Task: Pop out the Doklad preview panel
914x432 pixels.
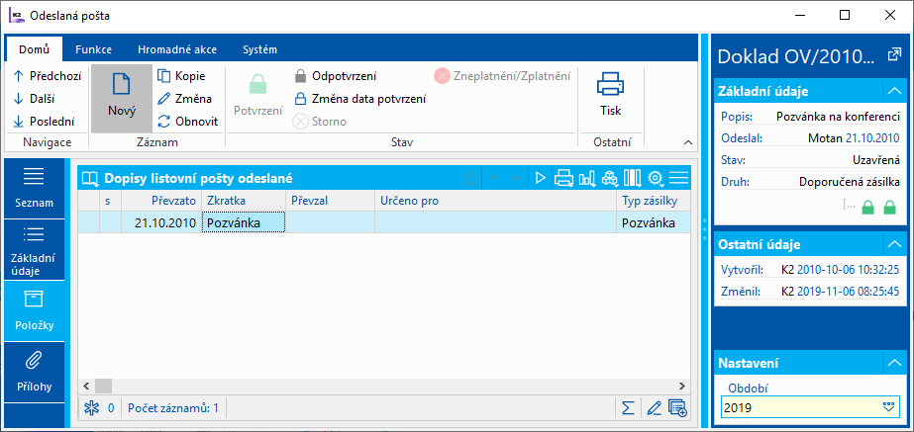Action: pos(893,55)
